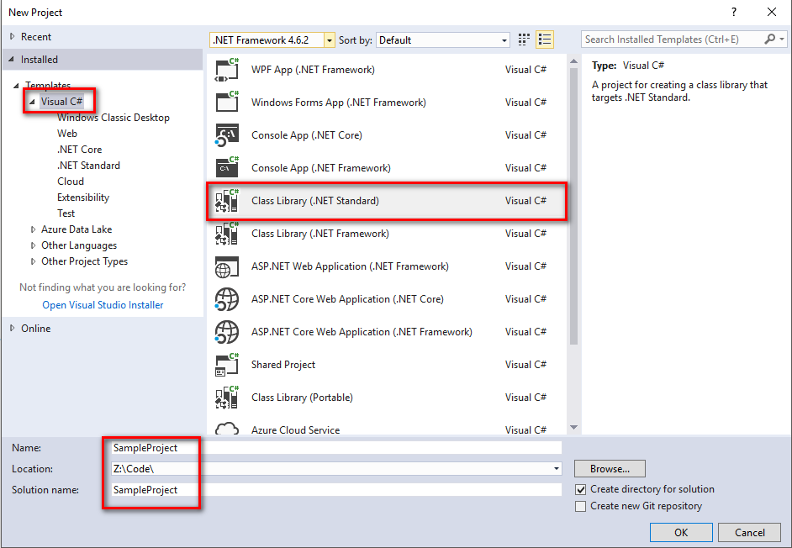Select the Cloud category
792x548 pixels.
[x=71, y=182]
